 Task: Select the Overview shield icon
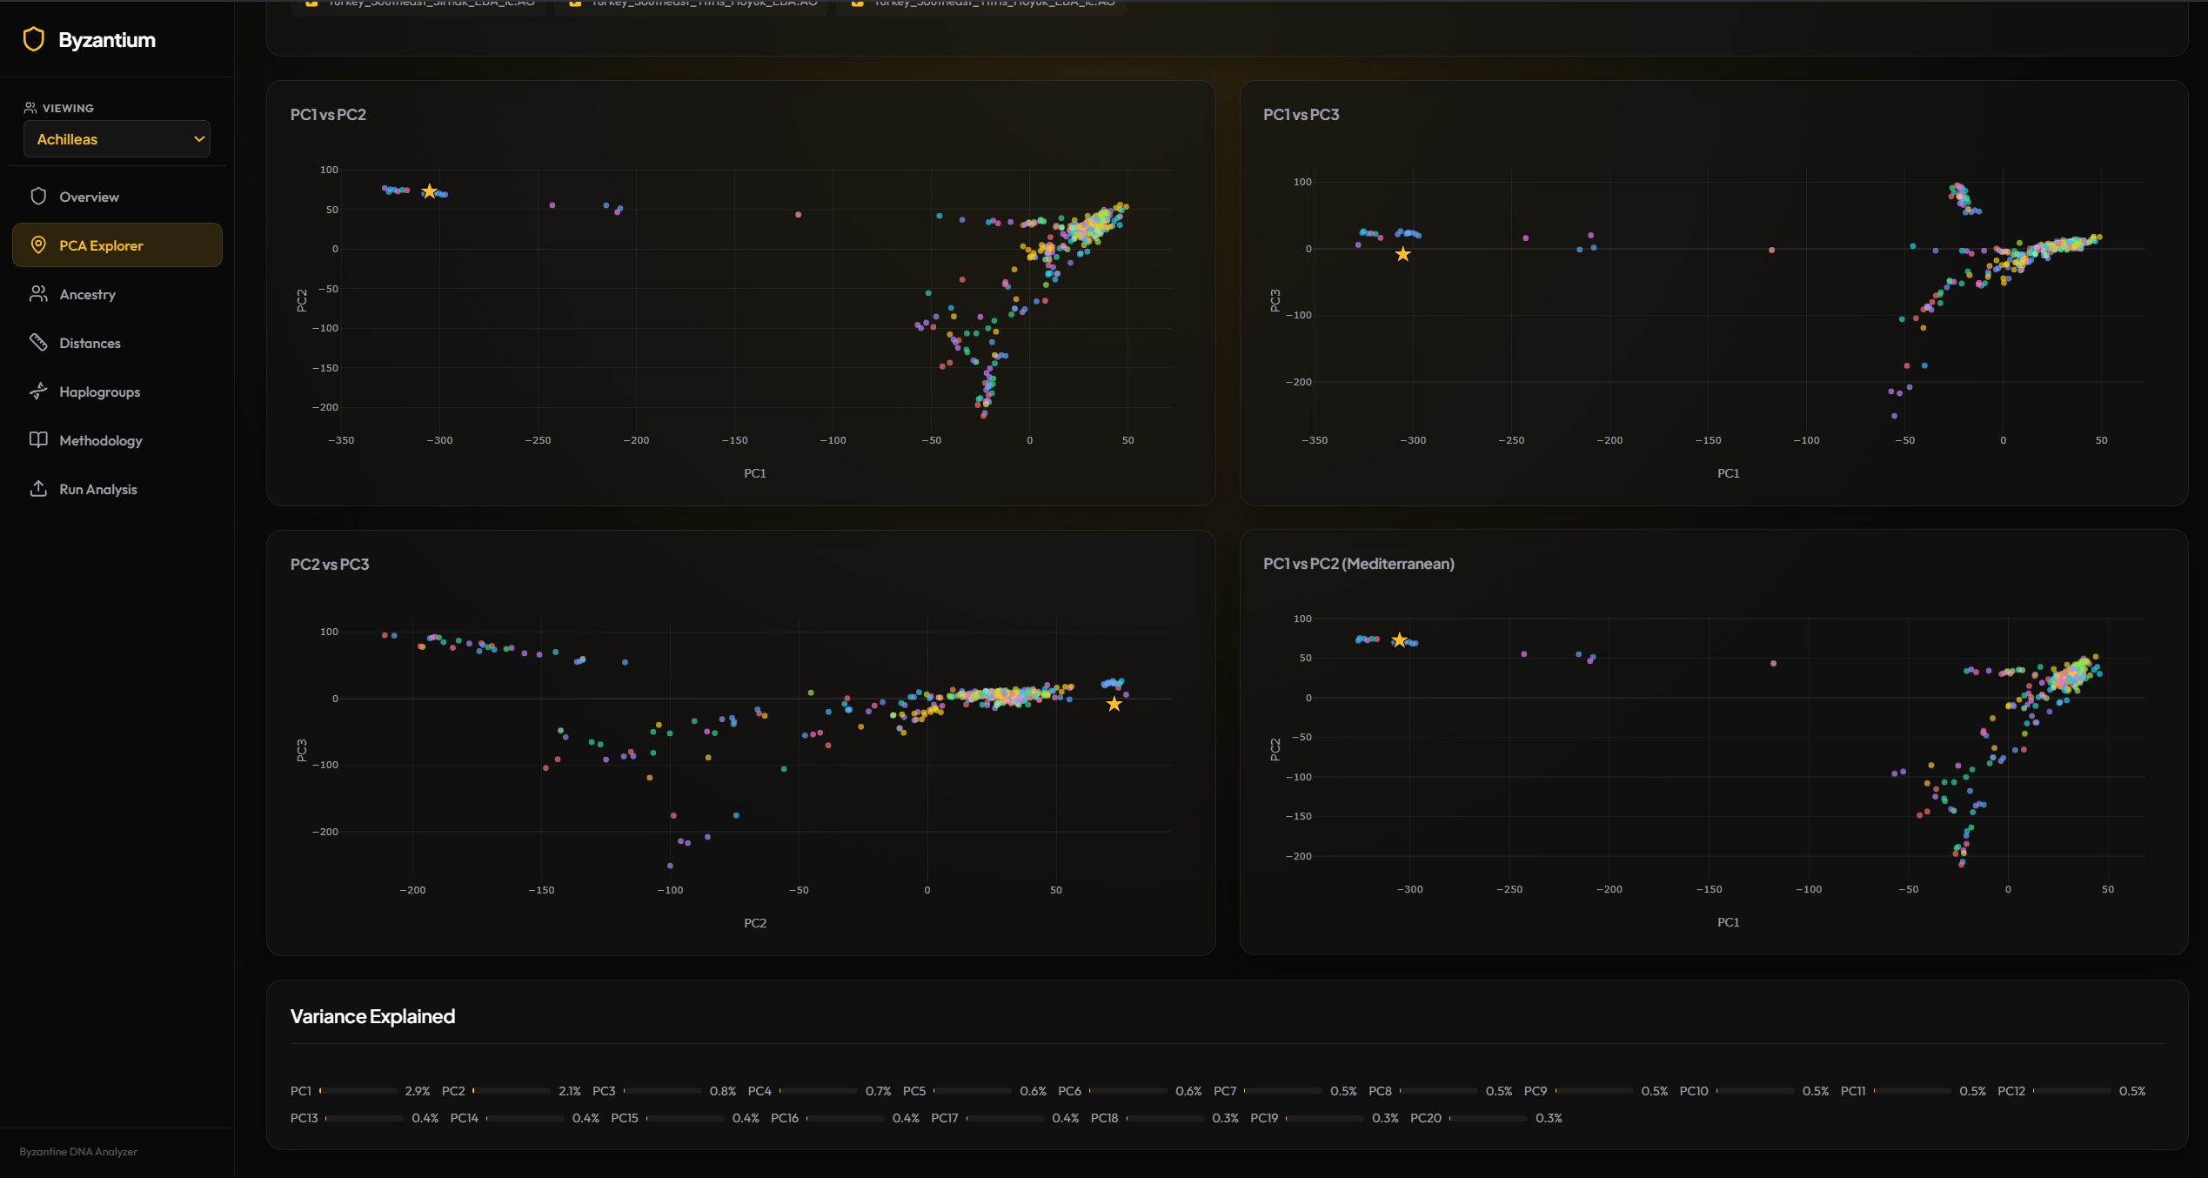[38, 196]
